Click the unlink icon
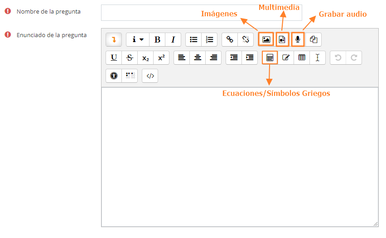This screenshot has height=238, width=386. (x=246, y=40)
